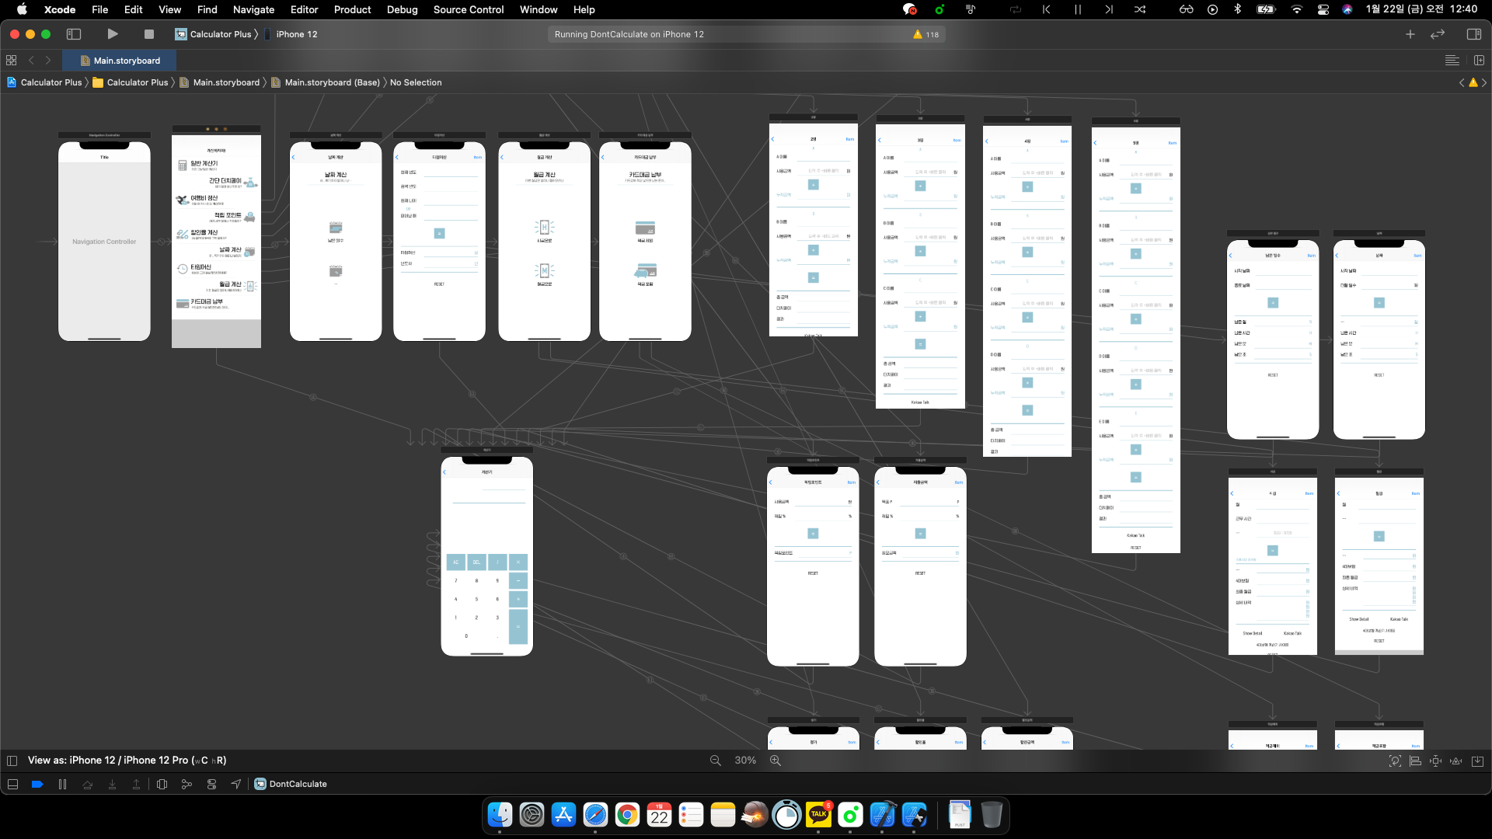Open the Debug Memory Graph icon
The height and width of the screenshot is (839, 1492).
(x=186, y=785)
